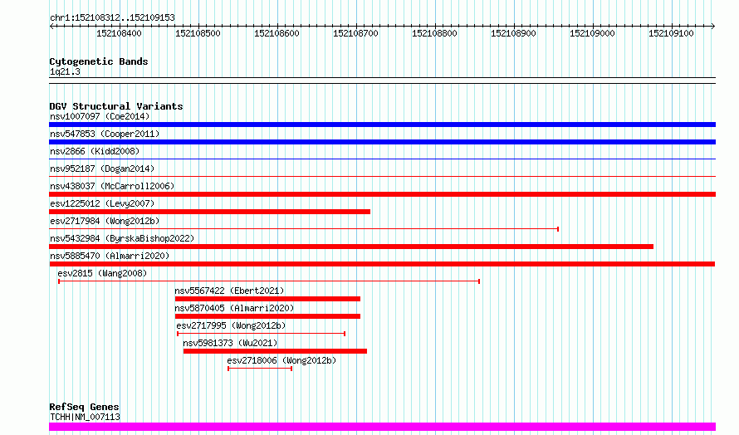Select the esv1225012 (Levy2007) red bar
This screenshot has width=739, height=435.
pyautogui.click(x=210, y=212)
